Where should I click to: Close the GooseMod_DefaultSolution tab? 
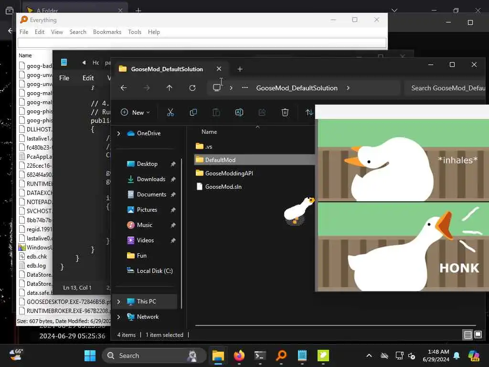[219, 69]
